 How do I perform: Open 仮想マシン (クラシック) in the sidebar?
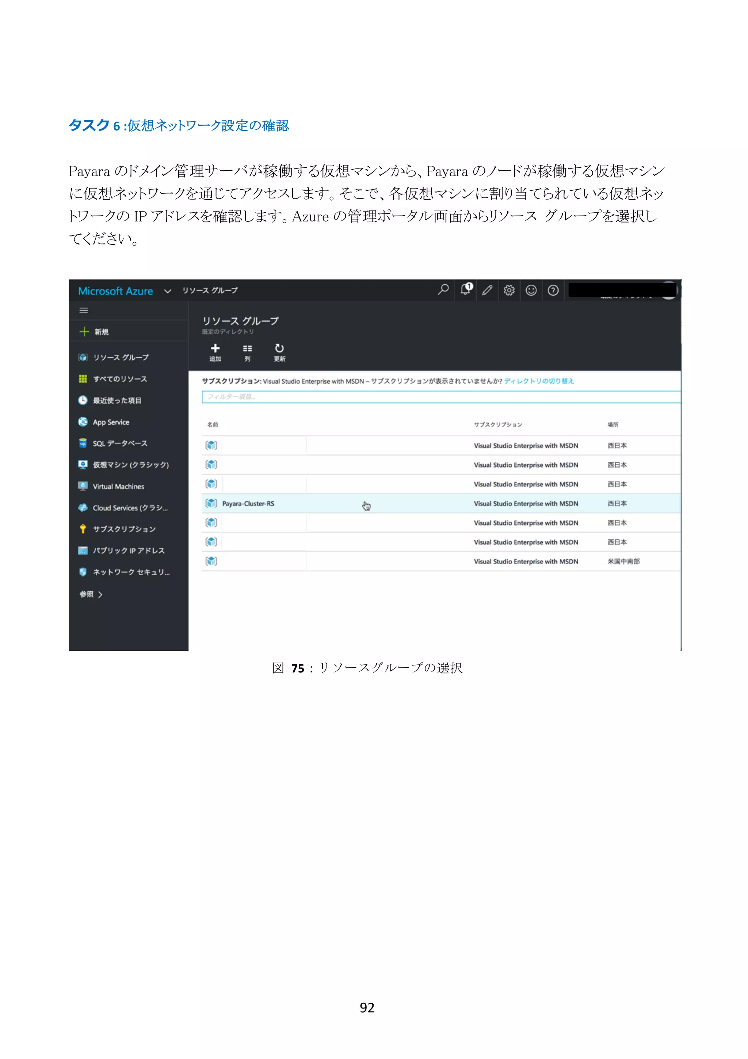[123, 464]
